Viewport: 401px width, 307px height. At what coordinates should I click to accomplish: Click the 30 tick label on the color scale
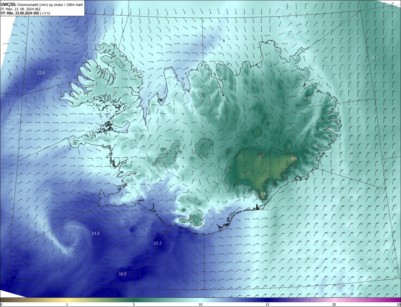click(x=334, y=304)
